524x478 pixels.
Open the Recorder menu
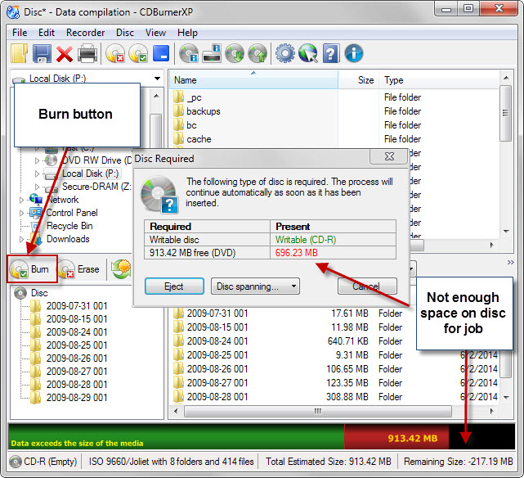click(85, 33)
